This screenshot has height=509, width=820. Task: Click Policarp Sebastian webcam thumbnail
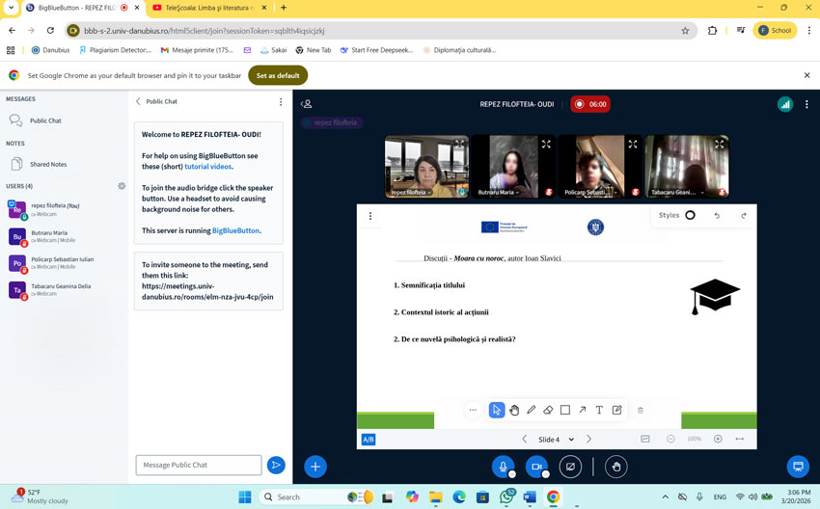[600, 166]
